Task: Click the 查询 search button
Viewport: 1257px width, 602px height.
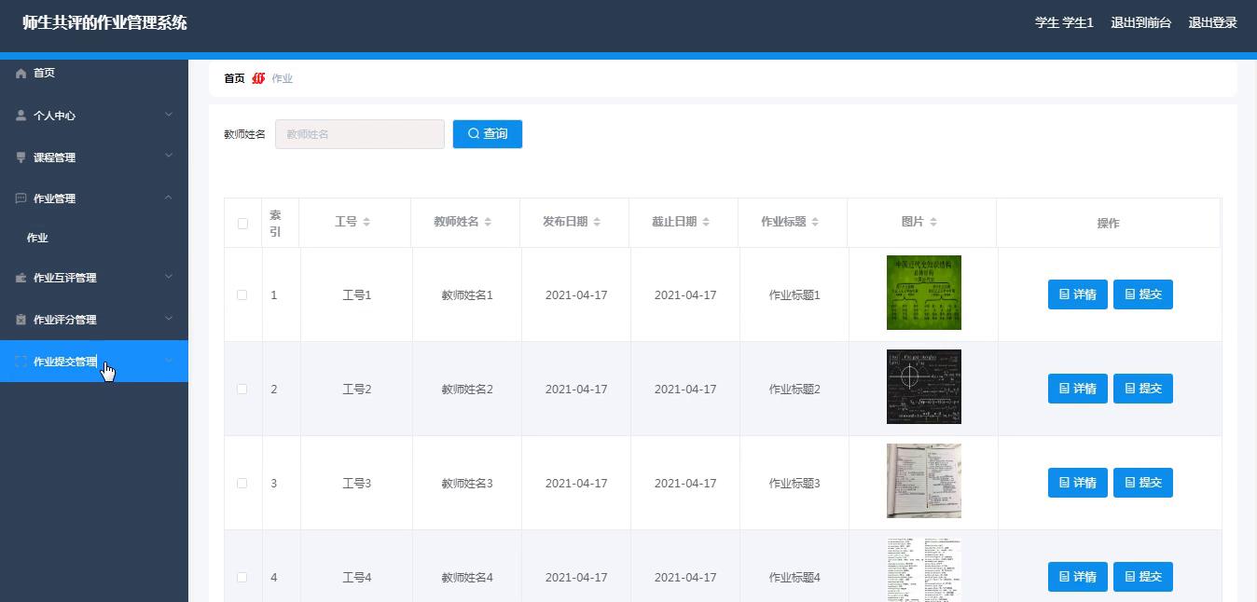Action: 487,134
